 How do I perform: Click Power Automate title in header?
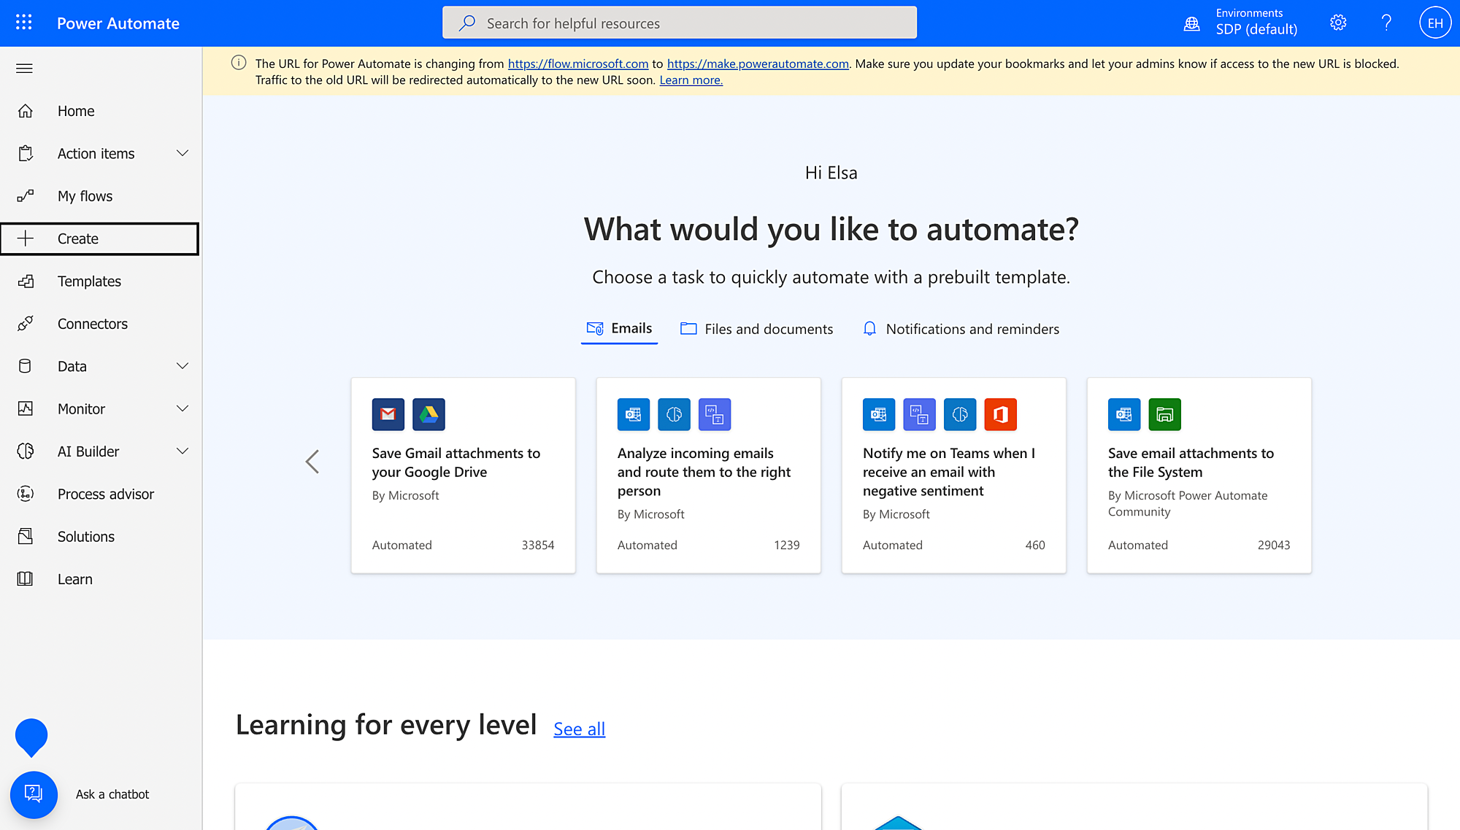click(118, 23)
